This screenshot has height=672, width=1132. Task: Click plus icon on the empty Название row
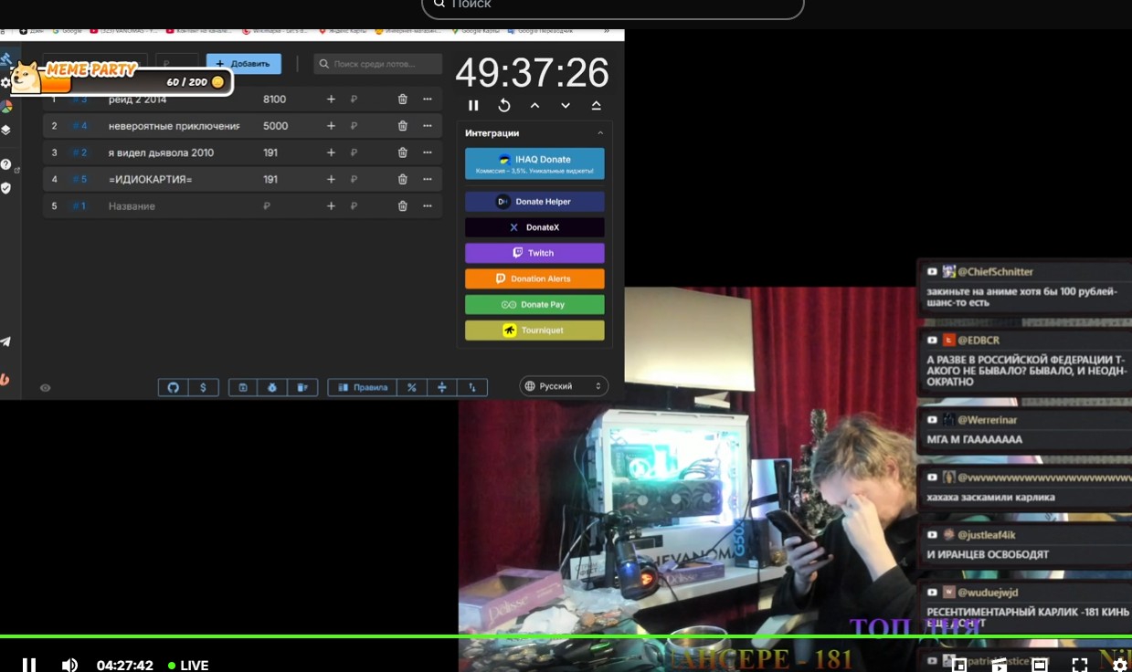331,206
